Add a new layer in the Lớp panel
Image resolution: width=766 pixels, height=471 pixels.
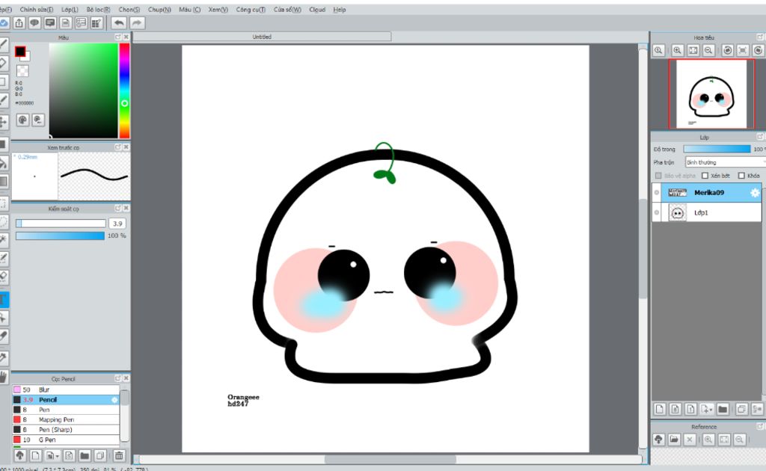coord(660,409)
